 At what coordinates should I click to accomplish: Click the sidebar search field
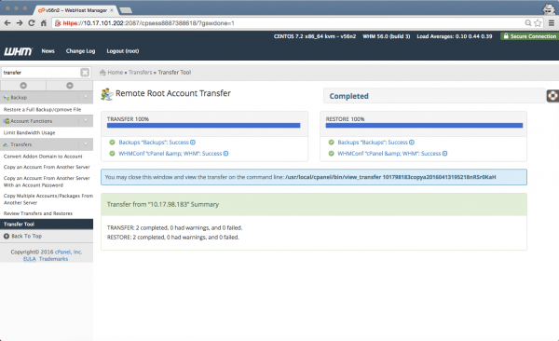point(41,73)
